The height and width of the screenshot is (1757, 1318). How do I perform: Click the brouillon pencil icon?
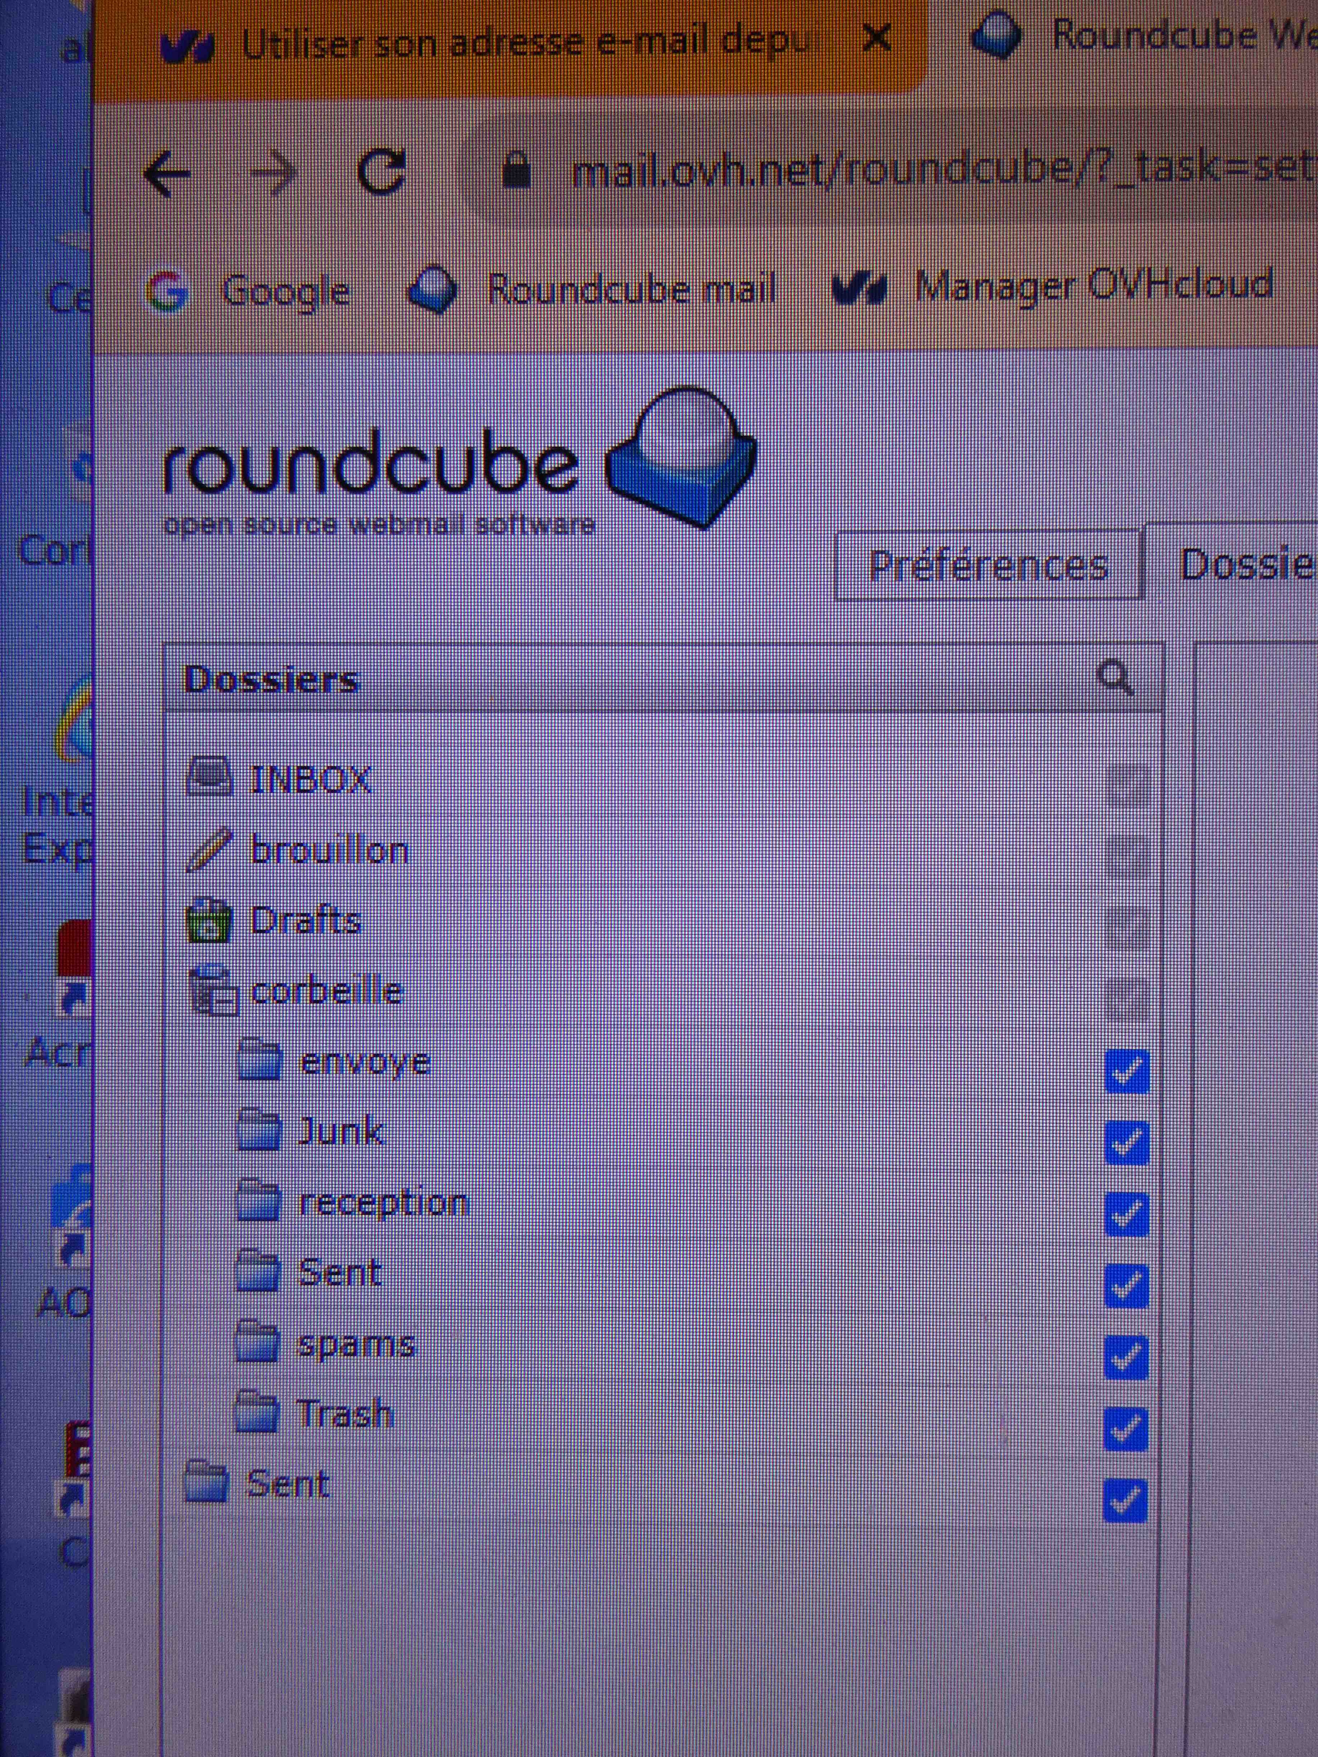tap(208, 849)
